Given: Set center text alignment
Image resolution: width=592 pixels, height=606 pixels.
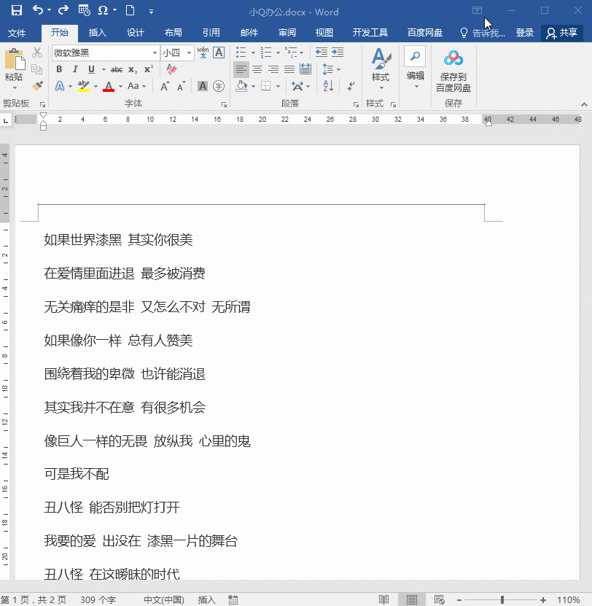Looking at the screenshot, I should (257, 69).
